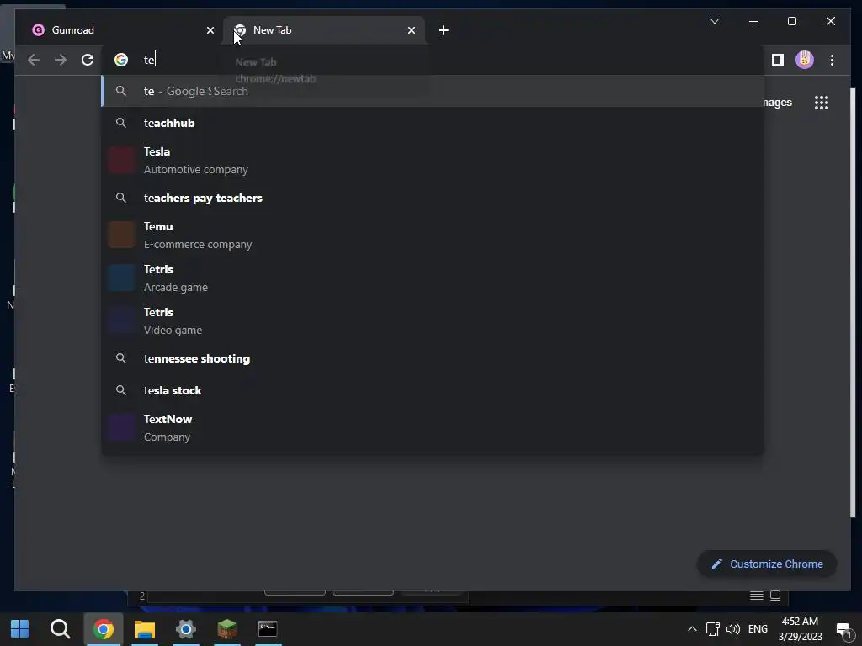Click the Tesla thumbnail image
Screen dimensions: 862x646
[121, 161]
